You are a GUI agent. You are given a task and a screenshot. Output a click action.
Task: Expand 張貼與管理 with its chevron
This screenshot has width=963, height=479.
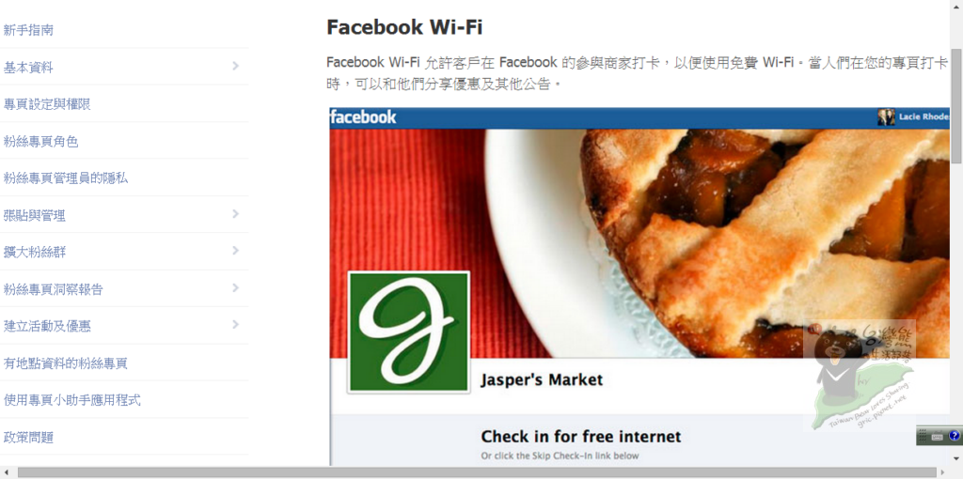[x=236, y=214]
